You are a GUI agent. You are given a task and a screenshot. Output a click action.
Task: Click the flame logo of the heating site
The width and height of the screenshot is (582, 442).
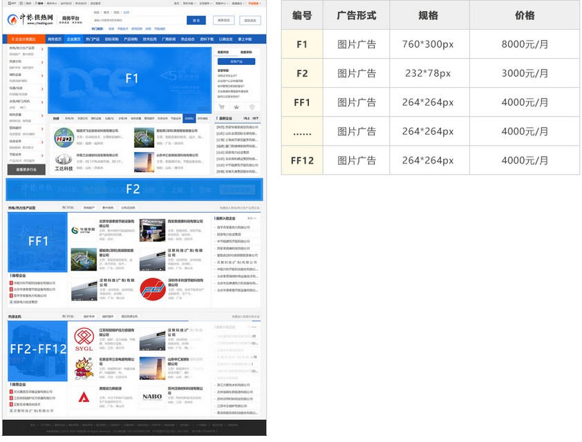[13, 20]
